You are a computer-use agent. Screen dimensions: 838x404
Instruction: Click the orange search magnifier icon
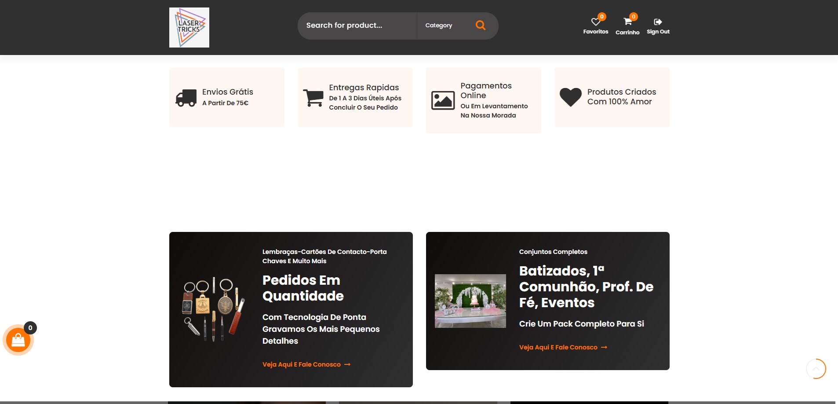481,26
